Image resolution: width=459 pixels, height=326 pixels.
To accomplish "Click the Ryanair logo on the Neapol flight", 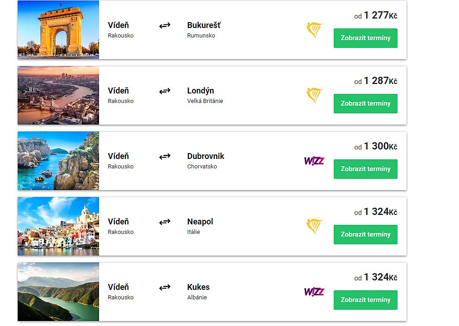I will (x=314, y=227).
